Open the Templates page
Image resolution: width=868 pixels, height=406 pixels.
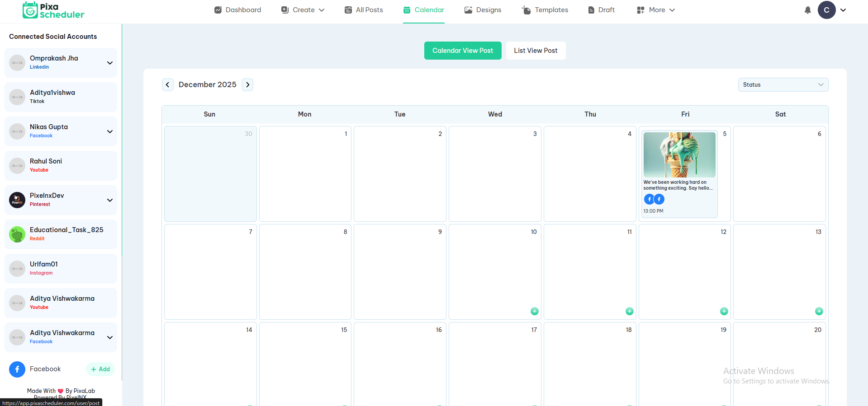545,10
